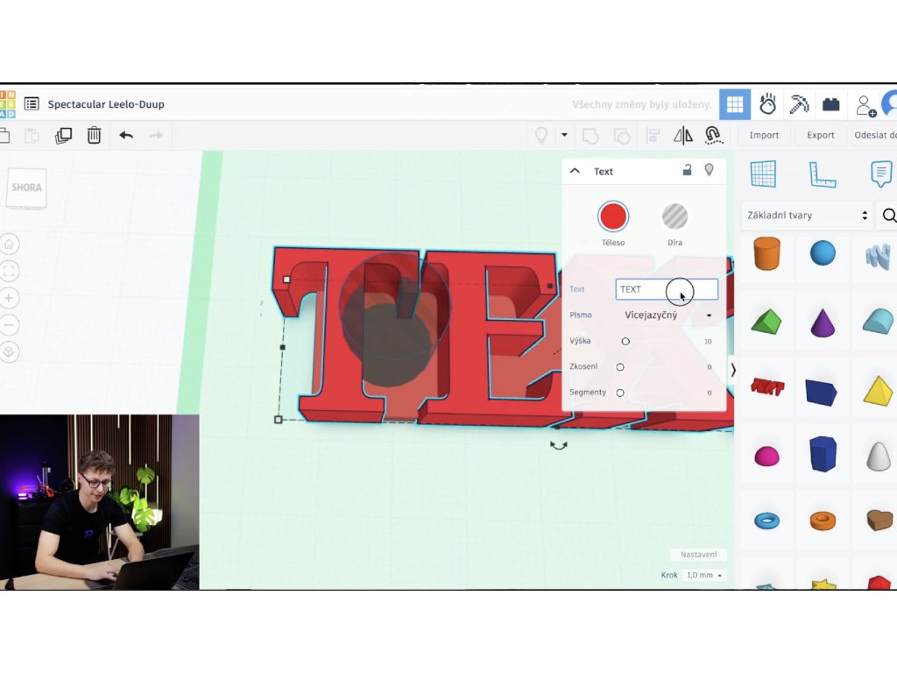Image resolution: width=897 pixels, height=673 pixels.
Task: Pick the dark blue wedge shape
Action: tap(821, 392)
